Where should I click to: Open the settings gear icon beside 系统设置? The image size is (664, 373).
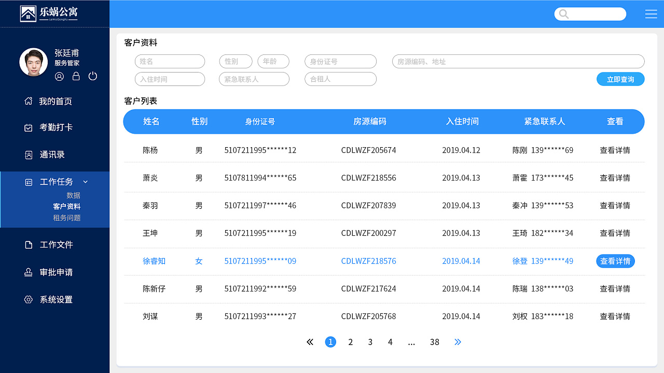point(28,299)
